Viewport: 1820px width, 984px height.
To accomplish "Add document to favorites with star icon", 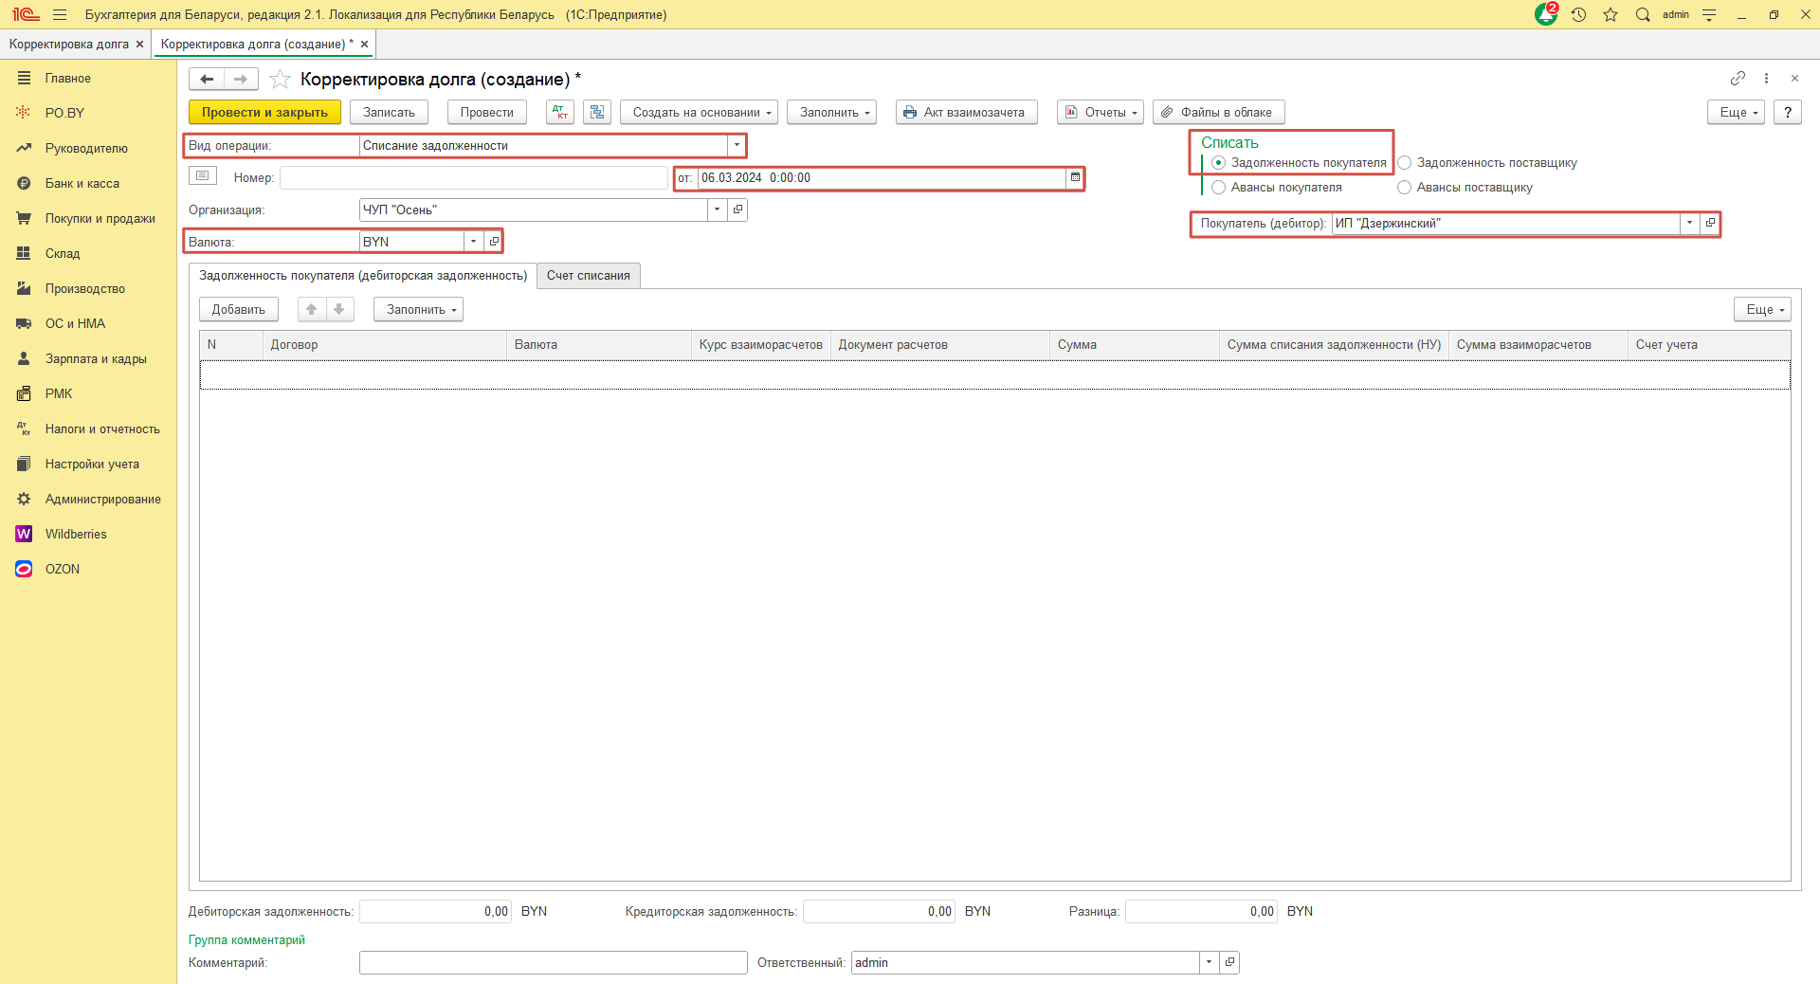I will point(280,79).
